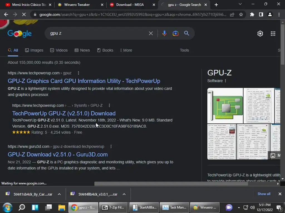This screenshot has height=213, width=285.
Task: Open the notification center icon
Action: [x=279, y=207]
